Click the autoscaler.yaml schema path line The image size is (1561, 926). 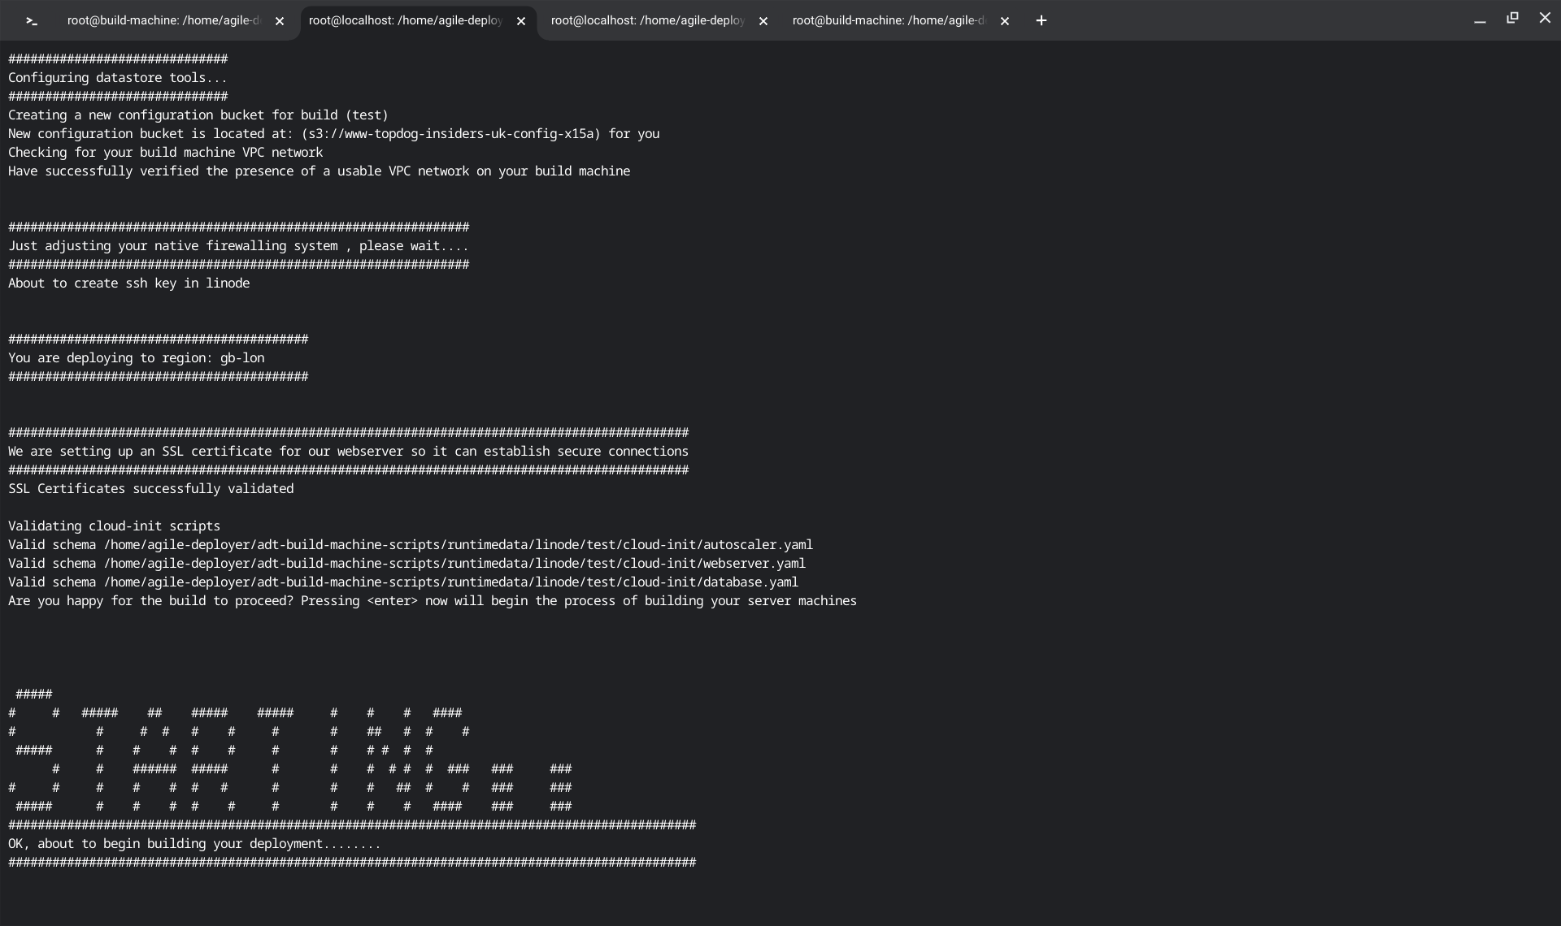pyautogui.click(x=411, y=545)
